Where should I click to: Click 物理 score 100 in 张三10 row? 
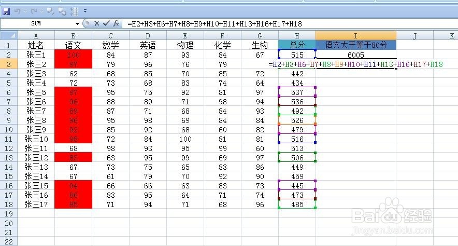[185, 139]
